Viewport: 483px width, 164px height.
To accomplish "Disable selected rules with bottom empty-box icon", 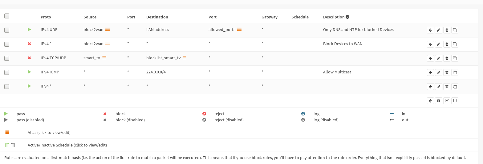I will [455, 101].
